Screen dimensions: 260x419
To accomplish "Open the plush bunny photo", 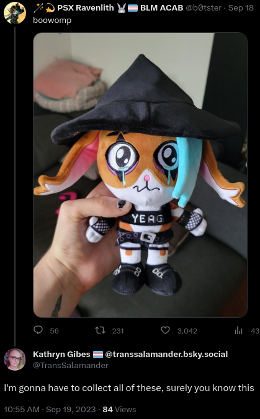I will [x=140, y=175].
